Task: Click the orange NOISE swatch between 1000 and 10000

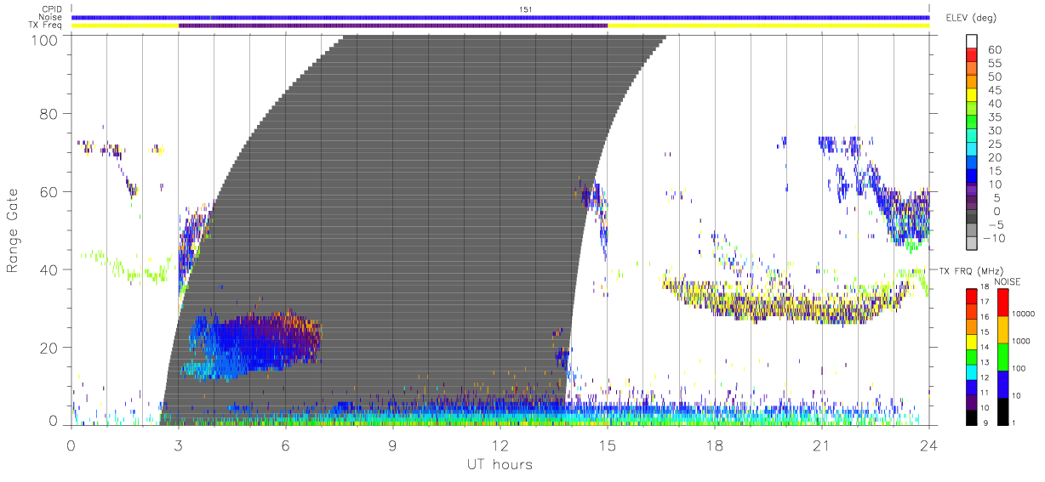Action: coord(1002,329)
